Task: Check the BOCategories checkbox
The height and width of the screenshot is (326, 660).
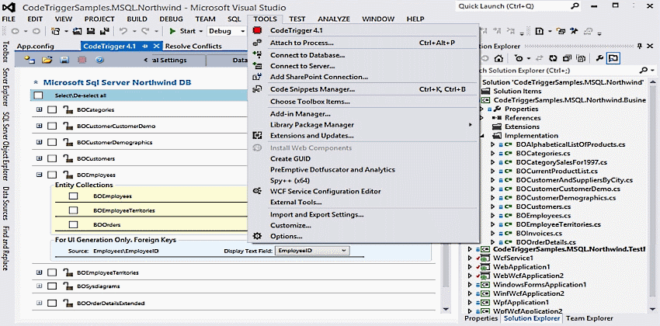Action: [52, 110]
